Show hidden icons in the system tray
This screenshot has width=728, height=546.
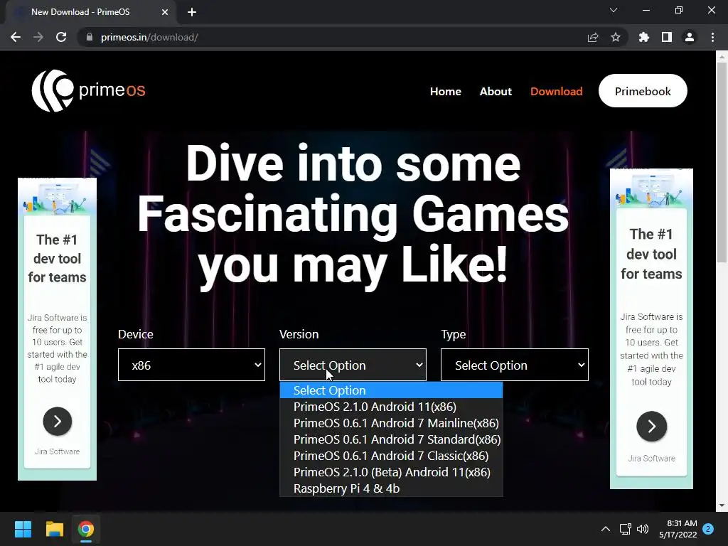click(606, 529)
